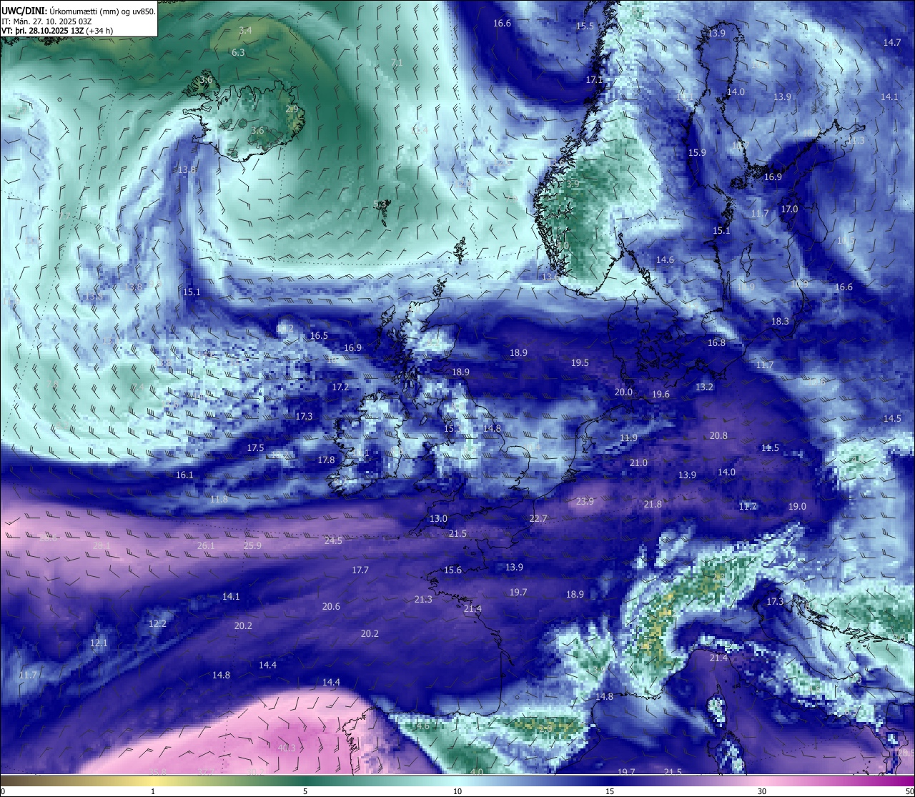Click the 21.0 value label
Screen dimensions: 915x797
(x=638, y=462)
